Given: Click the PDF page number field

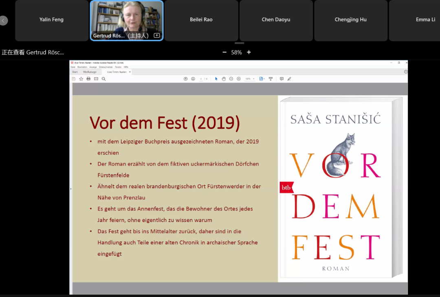Looking at the screenshot, I should pos(201,79).
